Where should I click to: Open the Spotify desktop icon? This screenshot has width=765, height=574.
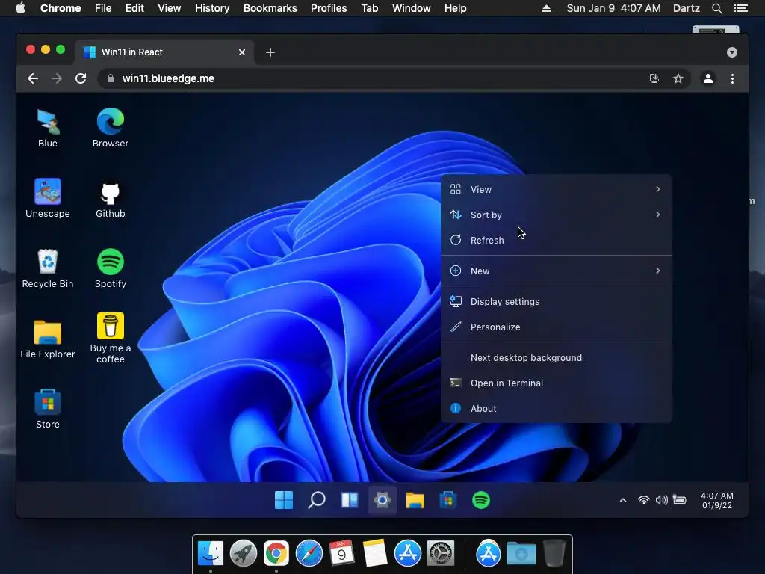point(111,268)
